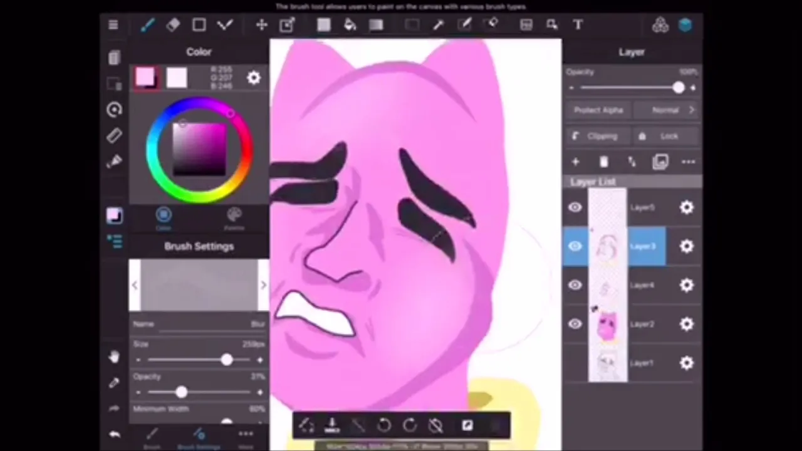The height and width of the screenshot is (451, 802).
Task: Select the Select Pen tool
Action: (x=464, y=25)
